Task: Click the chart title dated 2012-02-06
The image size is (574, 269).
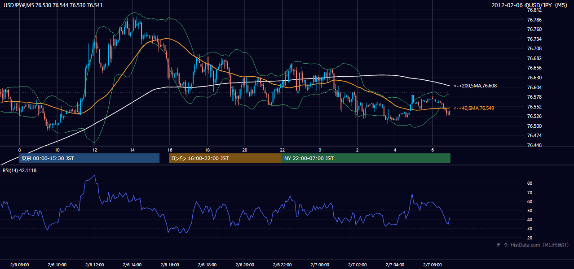Action: (x=530, y=5)
